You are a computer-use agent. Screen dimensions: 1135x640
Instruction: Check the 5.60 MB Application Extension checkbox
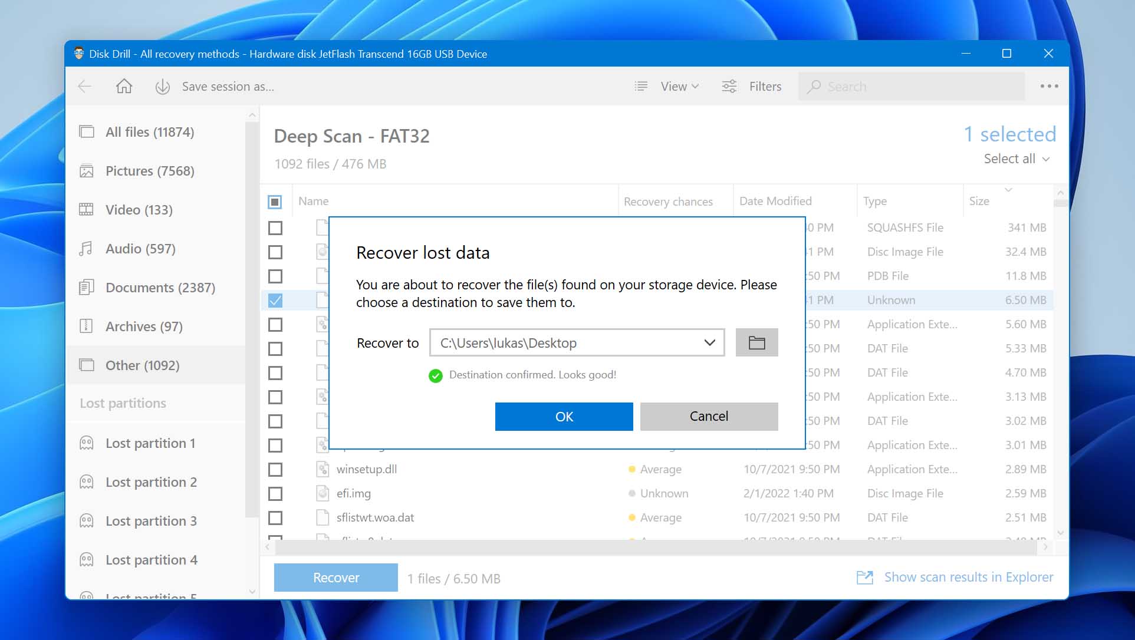point(275,325)
